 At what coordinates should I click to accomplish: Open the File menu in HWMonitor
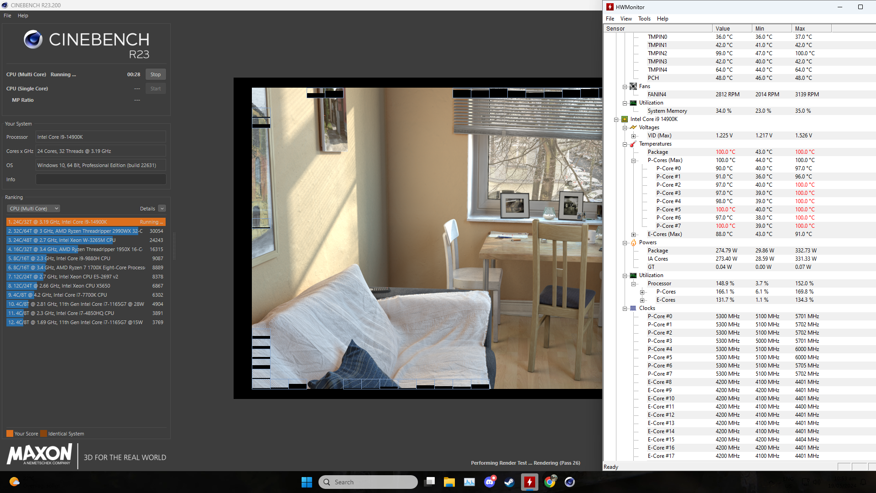click(610, 19)
